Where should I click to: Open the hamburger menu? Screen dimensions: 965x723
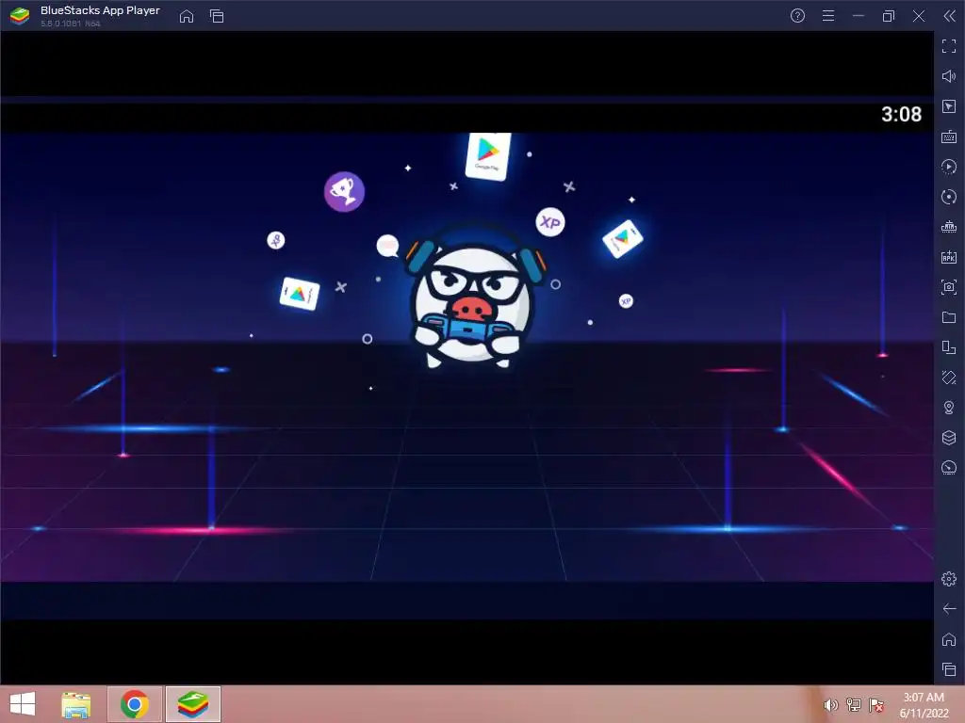pyautogui.click(x=828, y=16)
